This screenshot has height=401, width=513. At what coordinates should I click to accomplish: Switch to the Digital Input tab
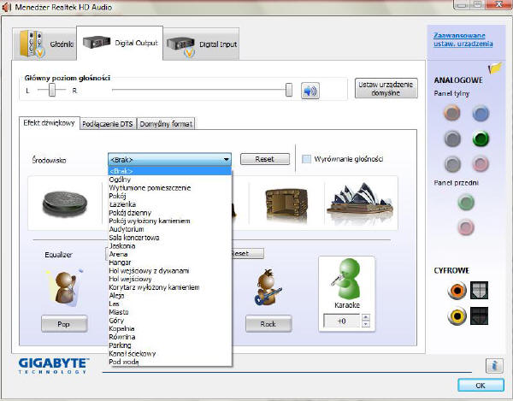[201, 44]
